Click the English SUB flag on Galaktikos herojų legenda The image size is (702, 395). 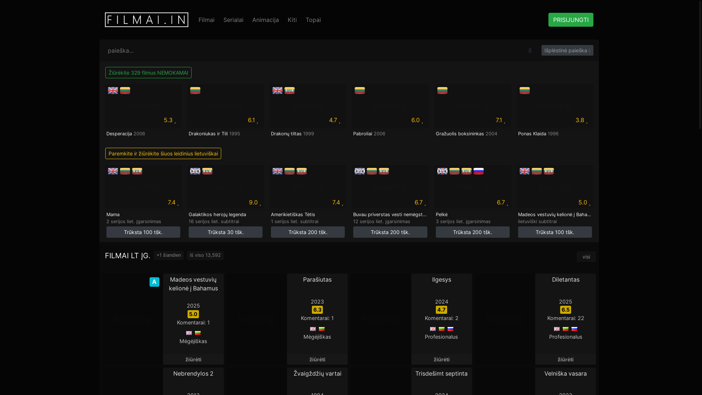(195, 171)
